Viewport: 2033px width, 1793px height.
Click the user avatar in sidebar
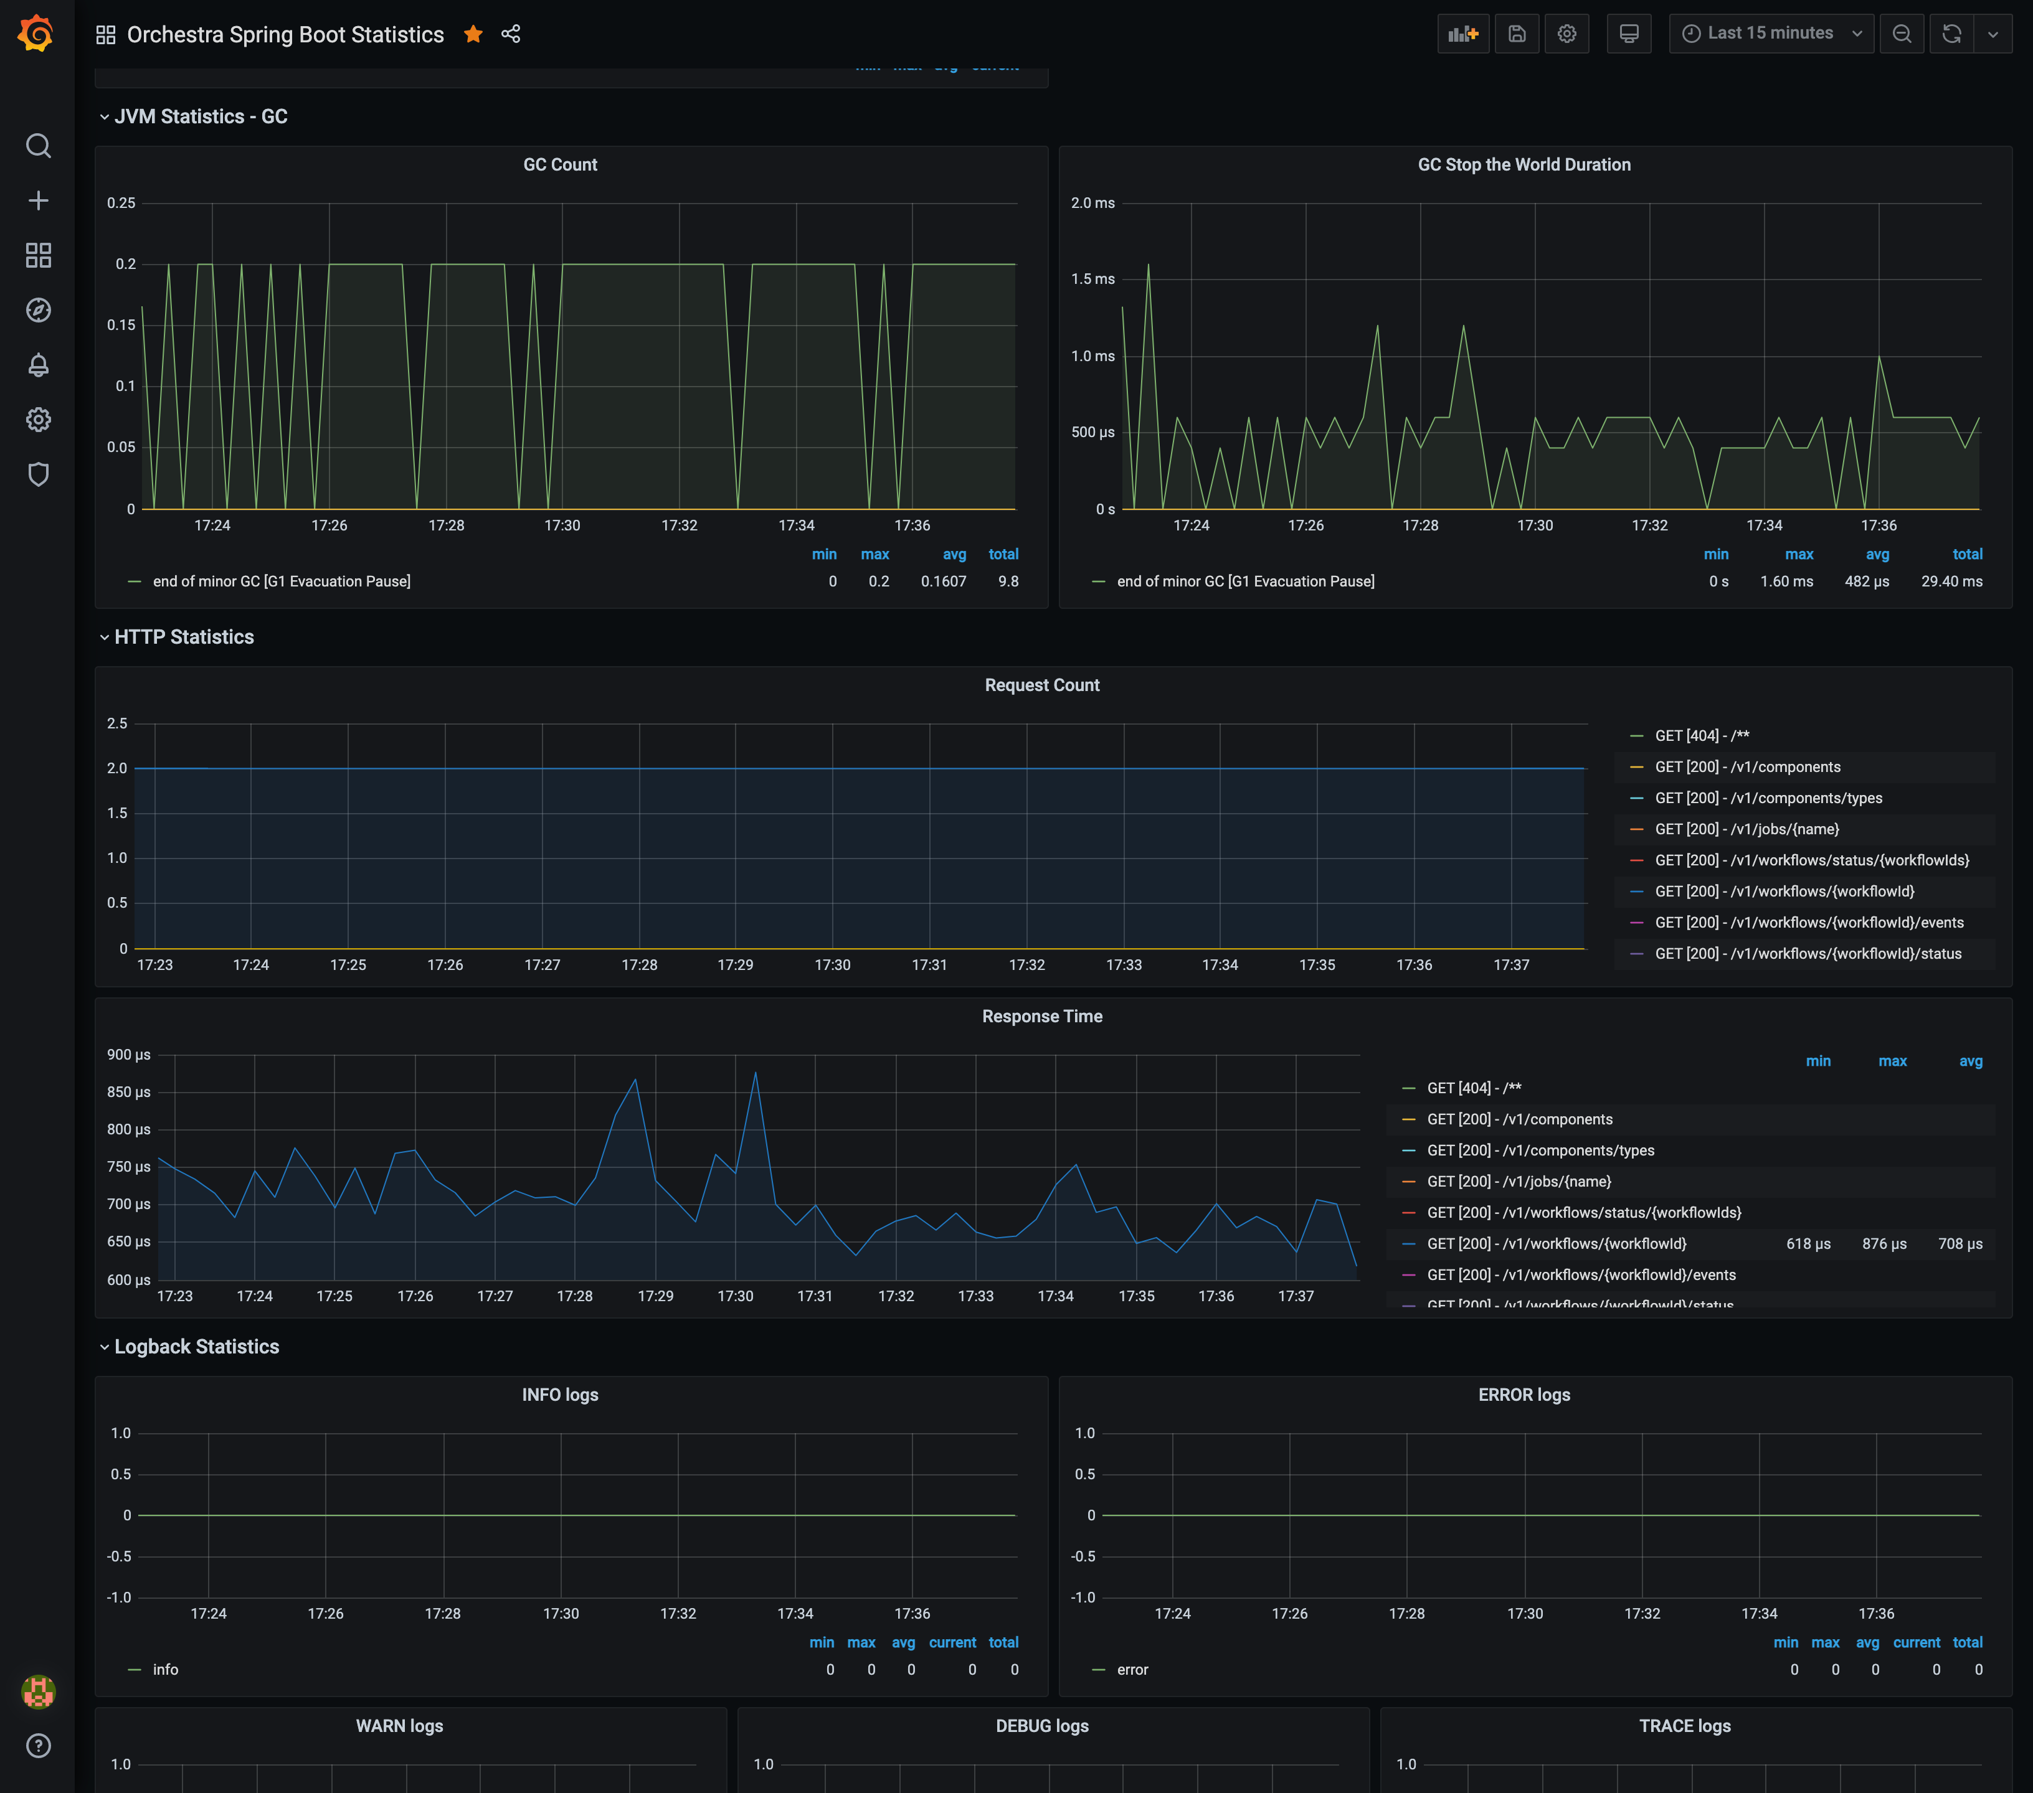pyautogui.click(x=38, y=1691)
